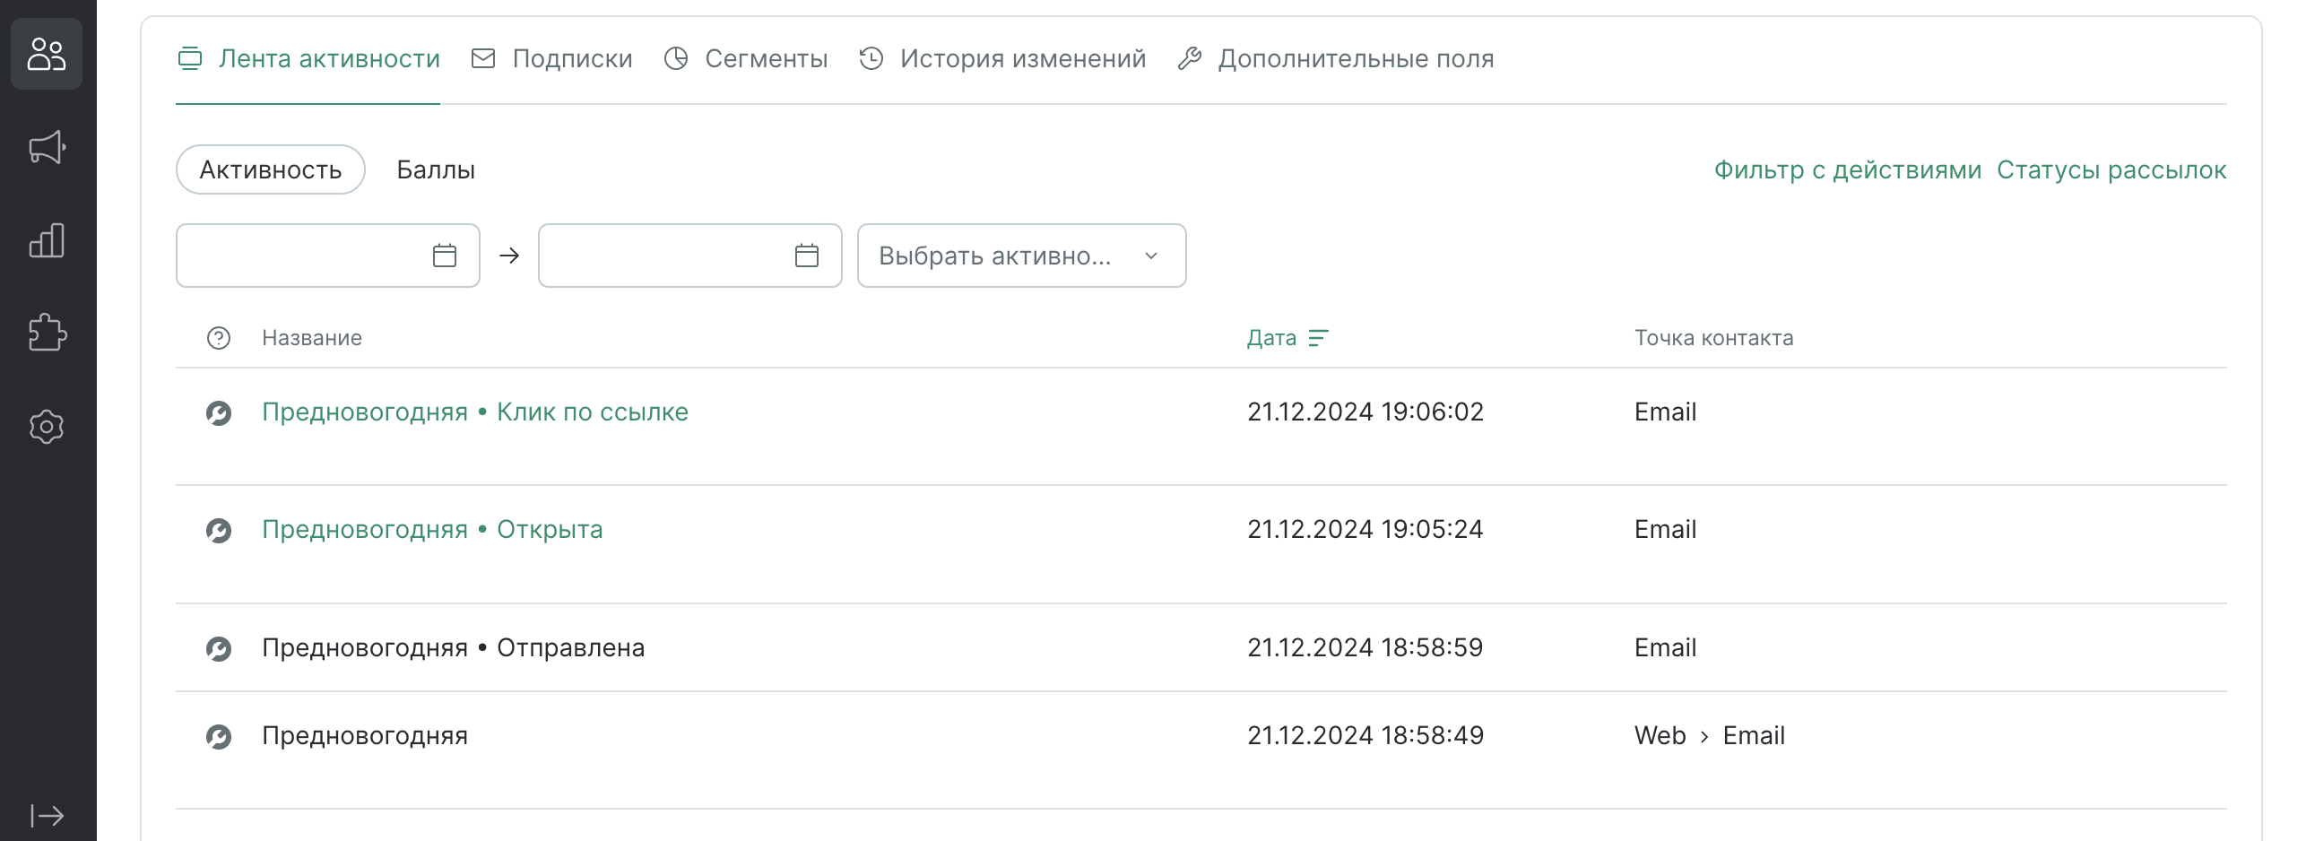Open the Campaigns megaphone icon in the sidebar

47,147
